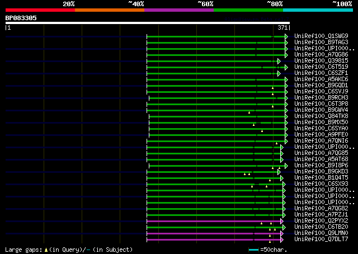Select the UniRef100_B9I8P6 label

(321, 166)
